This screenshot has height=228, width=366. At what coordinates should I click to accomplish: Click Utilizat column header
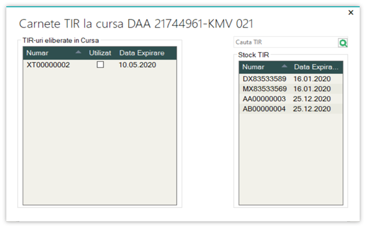[100, 53]
